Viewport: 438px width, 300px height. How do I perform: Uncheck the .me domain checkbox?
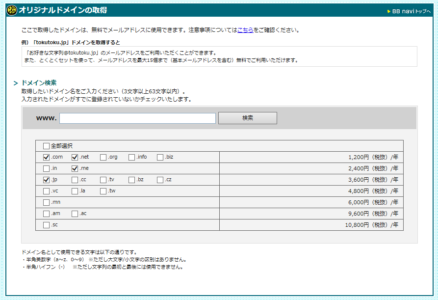[x=75, y=168]
